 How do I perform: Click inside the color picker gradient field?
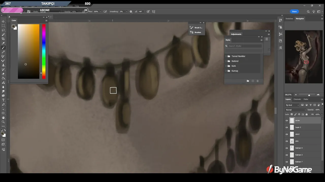(29, 51)
